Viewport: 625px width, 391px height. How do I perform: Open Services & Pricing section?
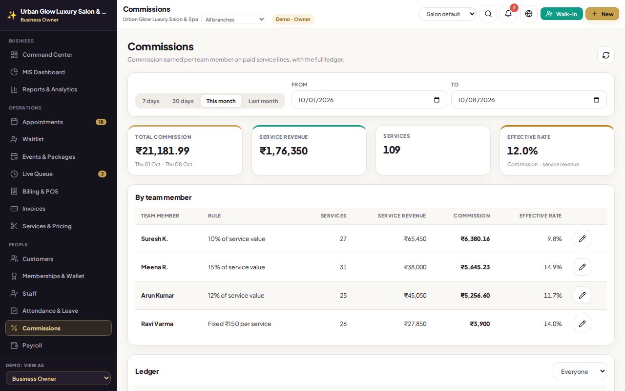click(59, 226)
